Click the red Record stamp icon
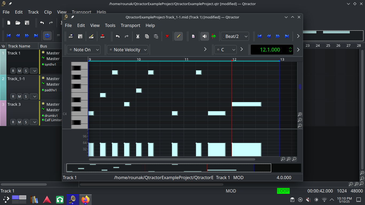The height and width of the screenshot is (205, 365). (103, 36)
